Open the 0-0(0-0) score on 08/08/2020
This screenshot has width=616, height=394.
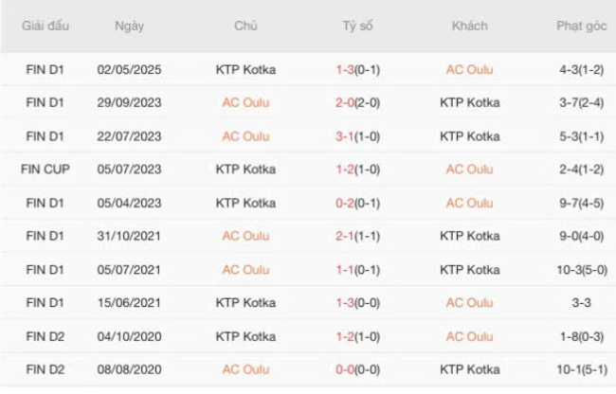(357, 369)
